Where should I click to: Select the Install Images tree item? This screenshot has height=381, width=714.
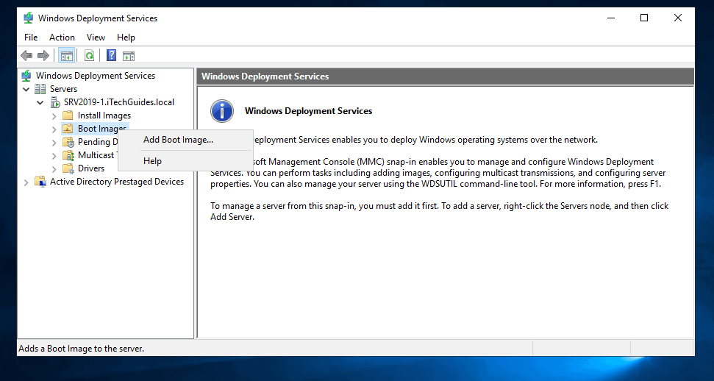[104, 115]
